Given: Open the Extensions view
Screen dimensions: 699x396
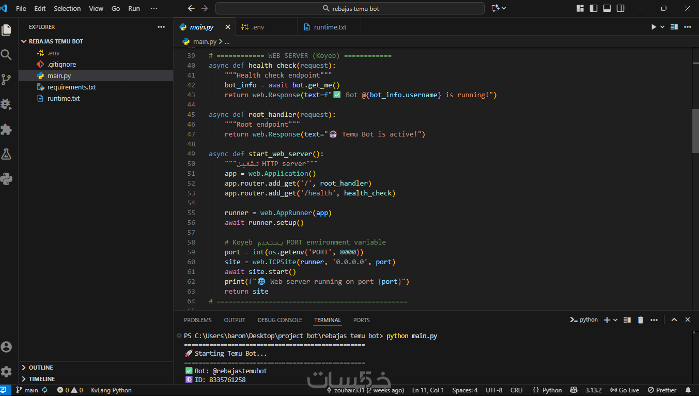Looking at the screenshot, I should [6, 129].
